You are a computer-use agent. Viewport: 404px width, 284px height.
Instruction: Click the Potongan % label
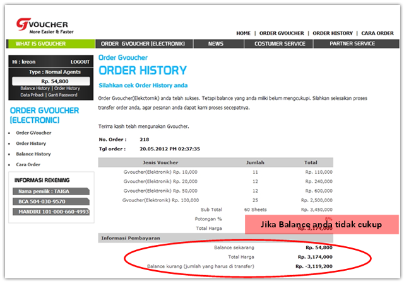208,219
